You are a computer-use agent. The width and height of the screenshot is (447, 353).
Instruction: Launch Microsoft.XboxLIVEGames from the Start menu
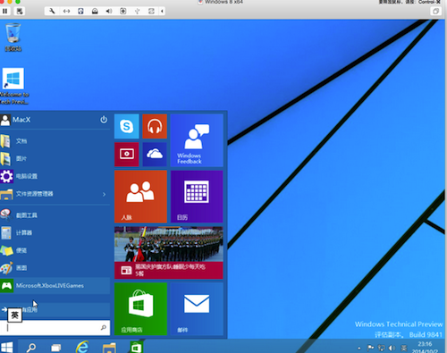click(x=55, y=286)
